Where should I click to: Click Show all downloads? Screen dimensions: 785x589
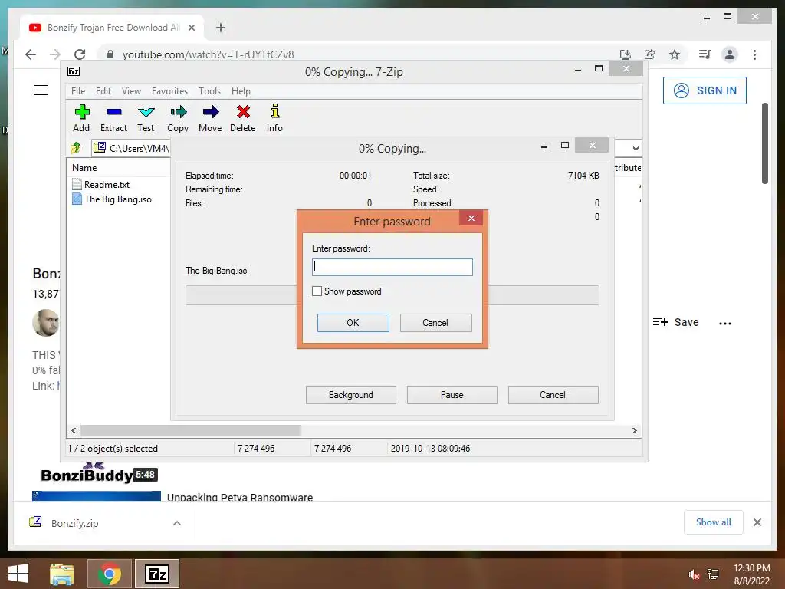pos(714,522)
